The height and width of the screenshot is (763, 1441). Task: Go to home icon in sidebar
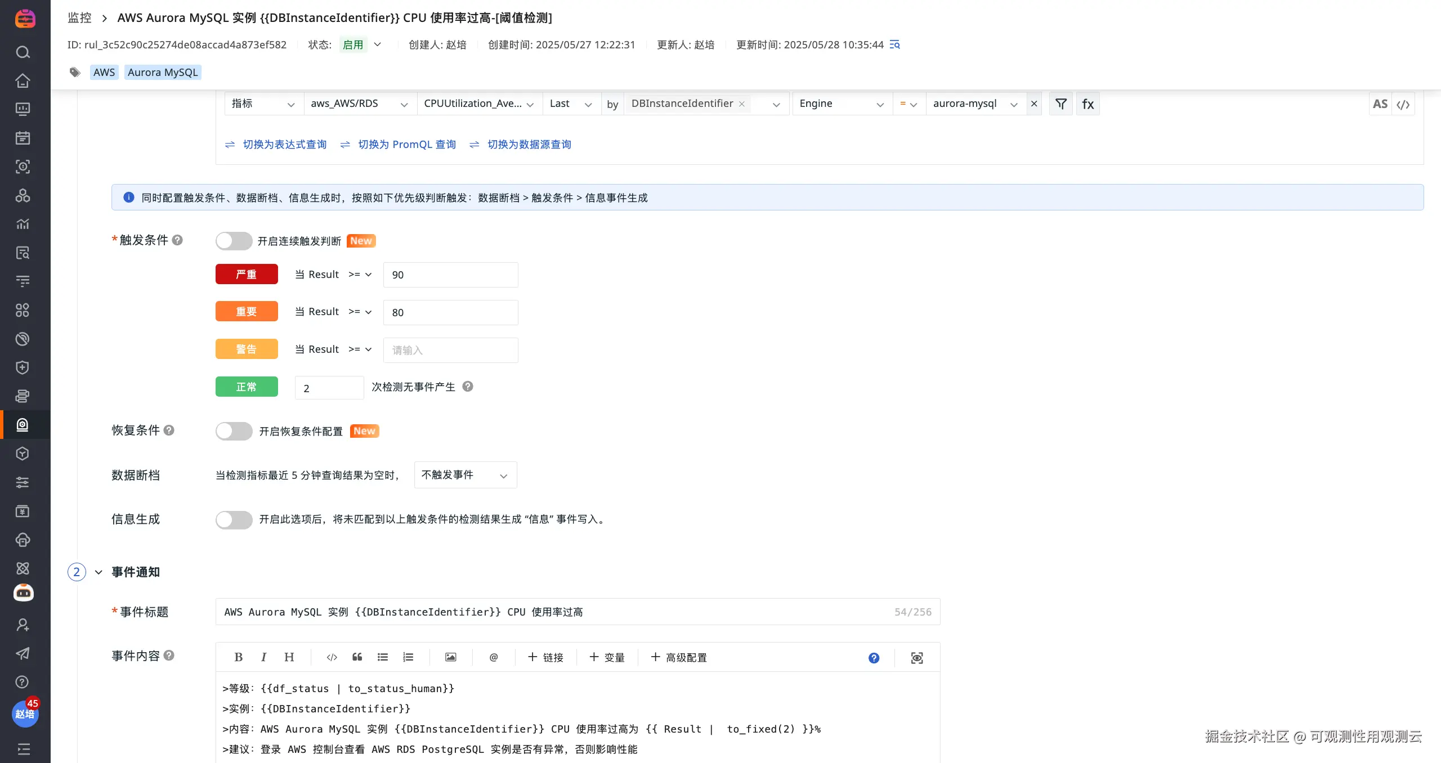point(23,80)
